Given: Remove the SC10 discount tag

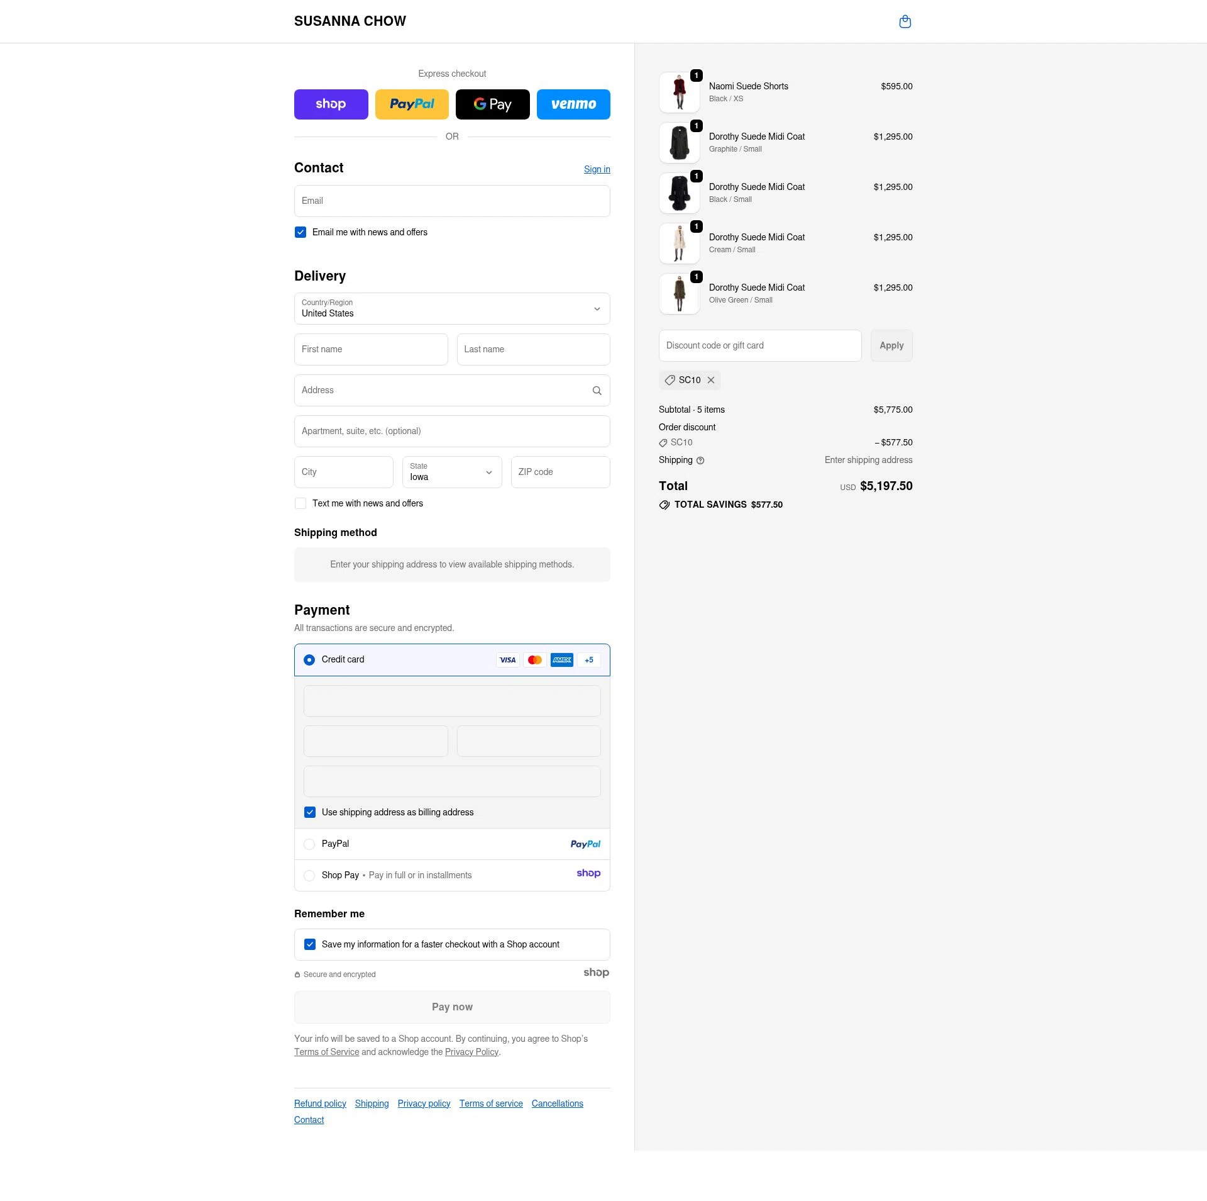Looking at the screenshot, I should (x=710, y=380).
